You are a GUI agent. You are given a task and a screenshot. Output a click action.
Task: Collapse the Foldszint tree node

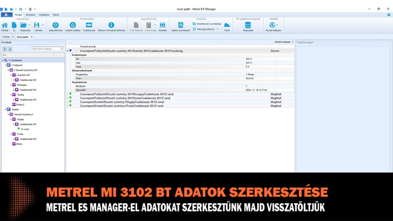pyautogui.click(x=6, y=65)
